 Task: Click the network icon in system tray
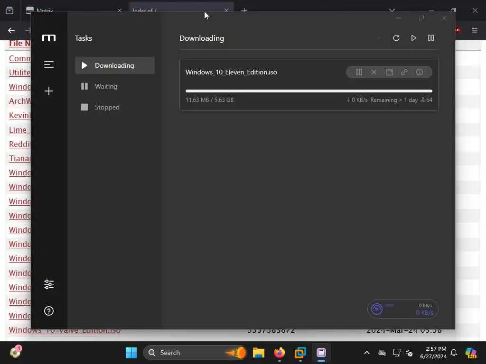tap(397, 353)
